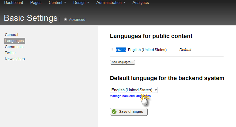The height and width of the screenshot is (127, 236).
Task: Click the Save changes button
Action: pos(129,112)
